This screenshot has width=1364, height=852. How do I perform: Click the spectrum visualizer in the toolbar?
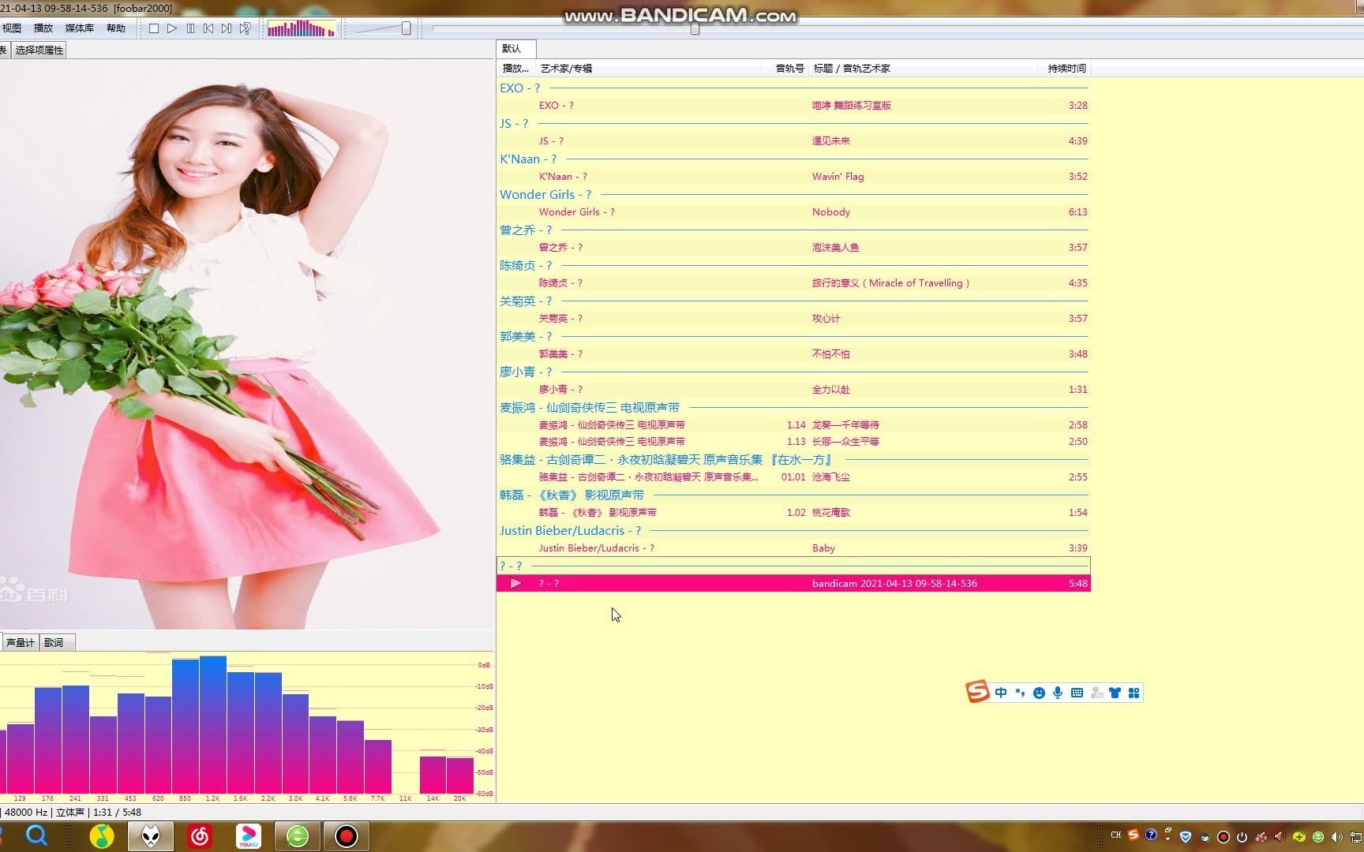click(302, 29)
